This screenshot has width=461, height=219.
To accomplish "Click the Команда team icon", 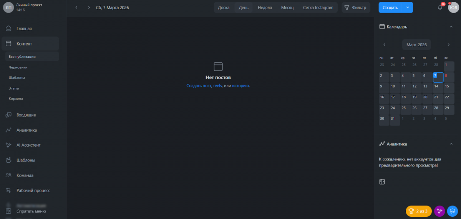I will pos(8,175).
